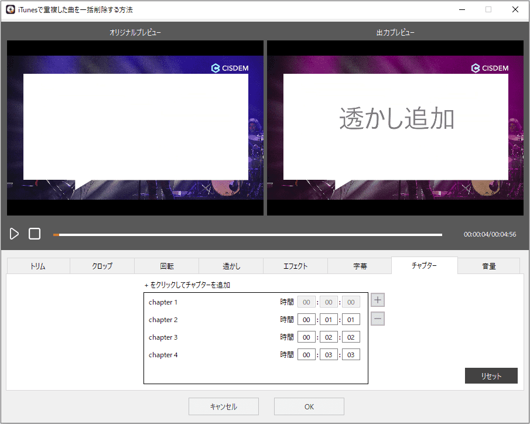Seek on the playback progress bar
This screenshot has height=424, width=530.
click(x=247, y=234)
